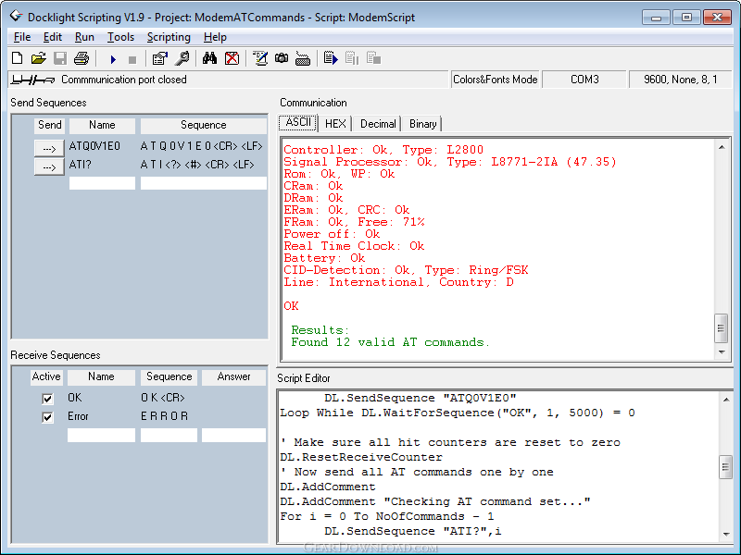Switch to the ASCII tab
The width and height of the screenshot is (741, 555).
click(x=298, y=123)
